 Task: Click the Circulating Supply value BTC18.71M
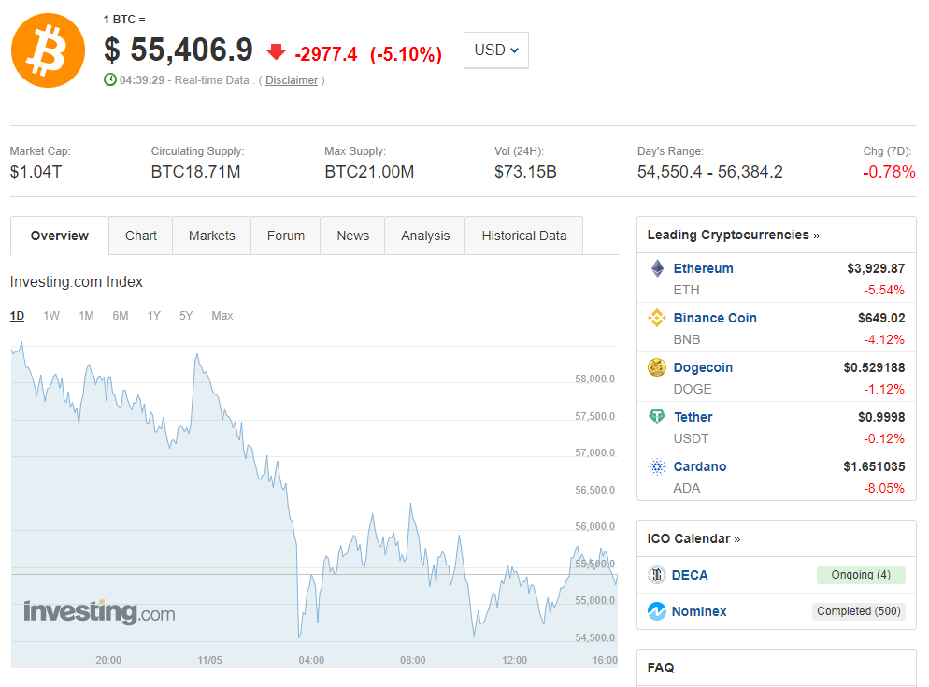195,172
